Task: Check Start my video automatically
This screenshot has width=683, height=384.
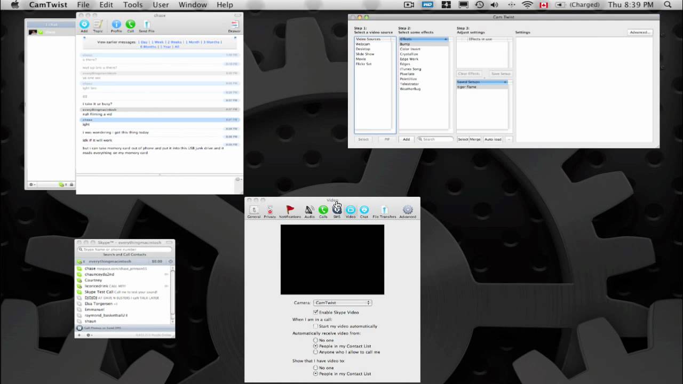Action: (x=316, y=326)
